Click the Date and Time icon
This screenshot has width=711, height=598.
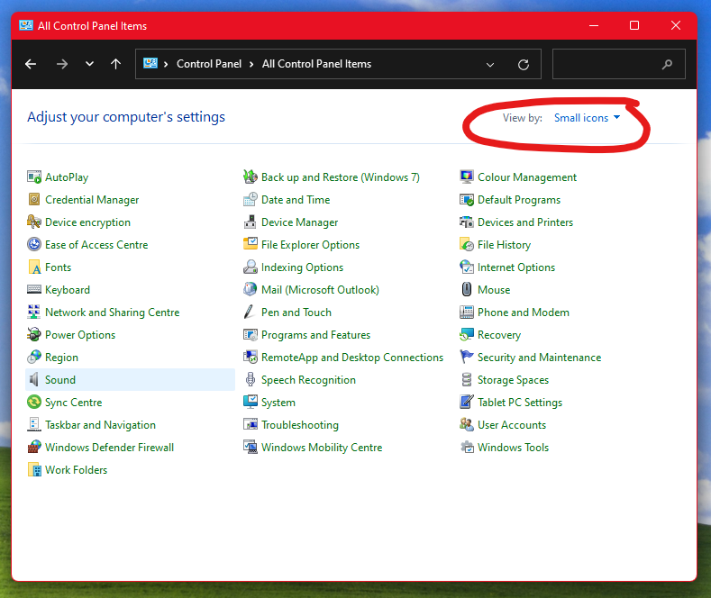(251, 199)
